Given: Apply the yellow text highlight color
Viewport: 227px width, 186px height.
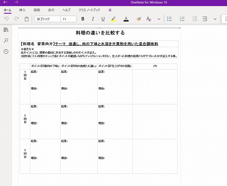Looking at the screenshot, I should pyautogui.click(x=113, y=19).
